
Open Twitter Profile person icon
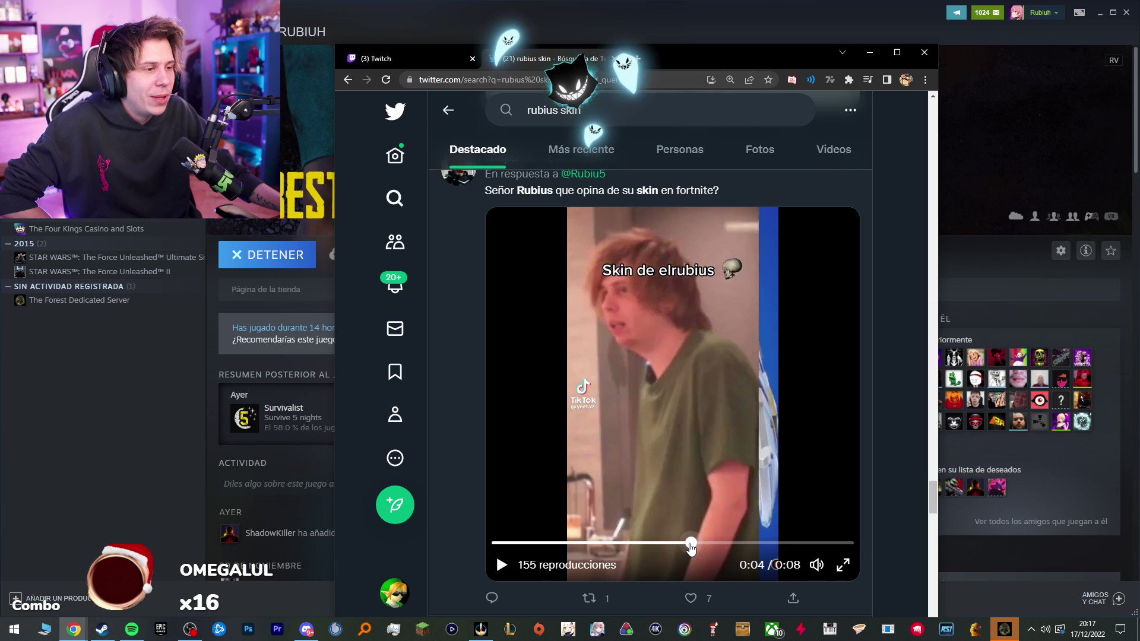pyautogui.click(x=395, y=414)
